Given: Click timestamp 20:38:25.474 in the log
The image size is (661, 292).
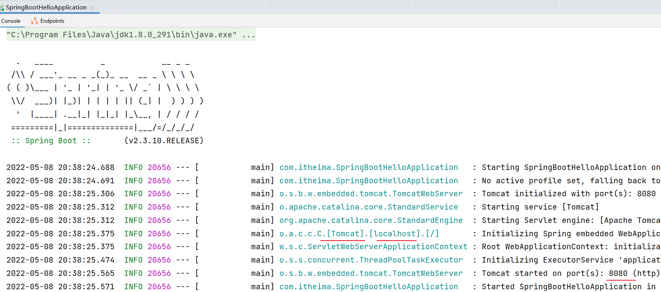Looking at the screenshot, I should point(86,260).
